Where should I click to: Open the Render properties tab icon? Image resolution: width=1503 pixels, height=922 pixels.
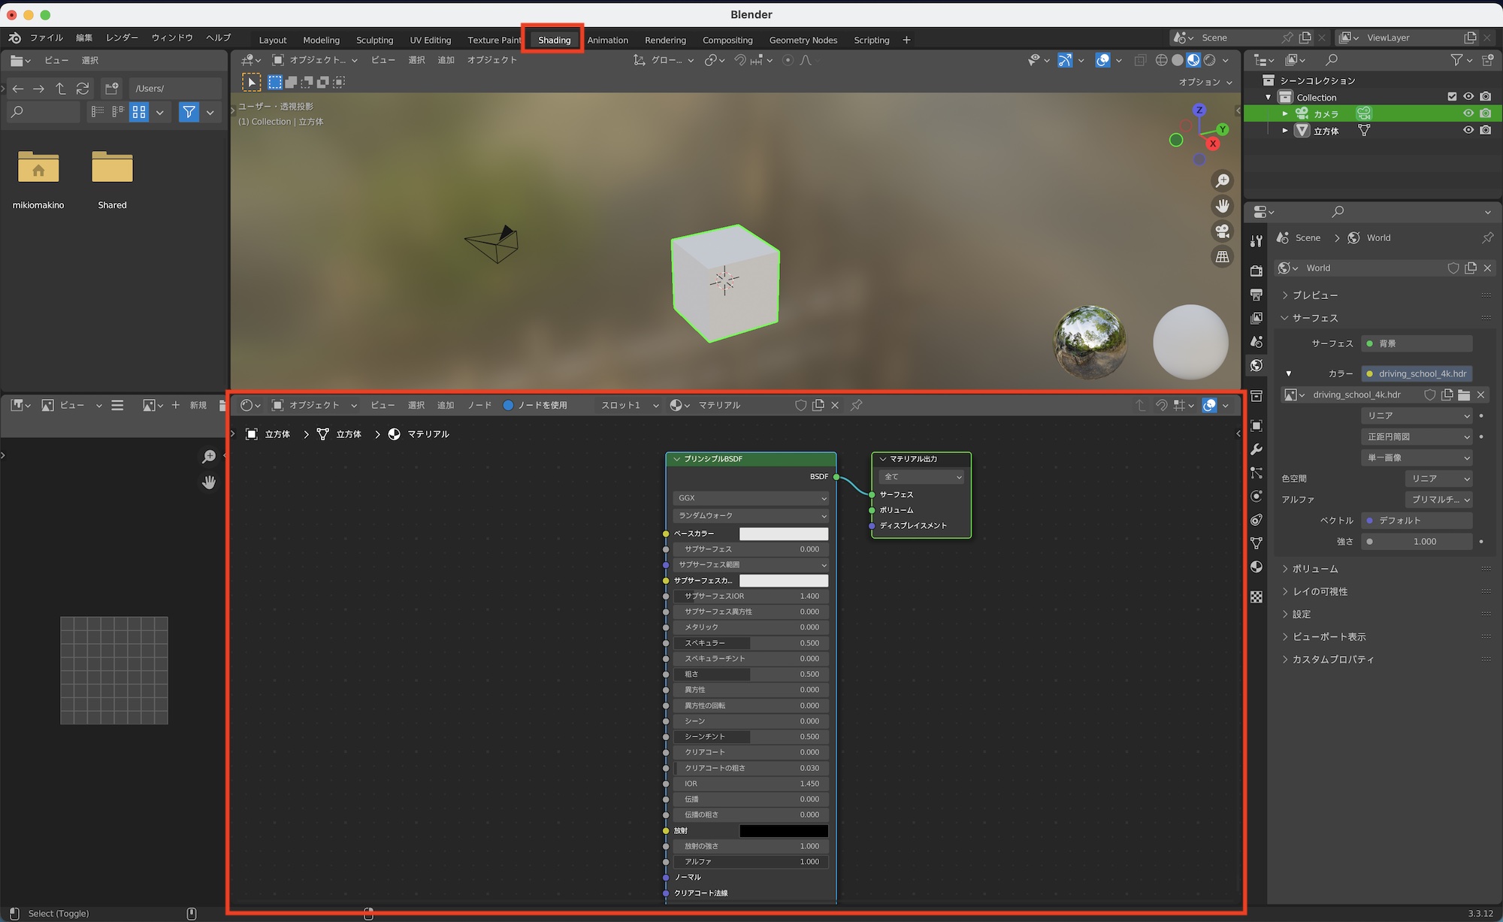tap(1257, 271)
